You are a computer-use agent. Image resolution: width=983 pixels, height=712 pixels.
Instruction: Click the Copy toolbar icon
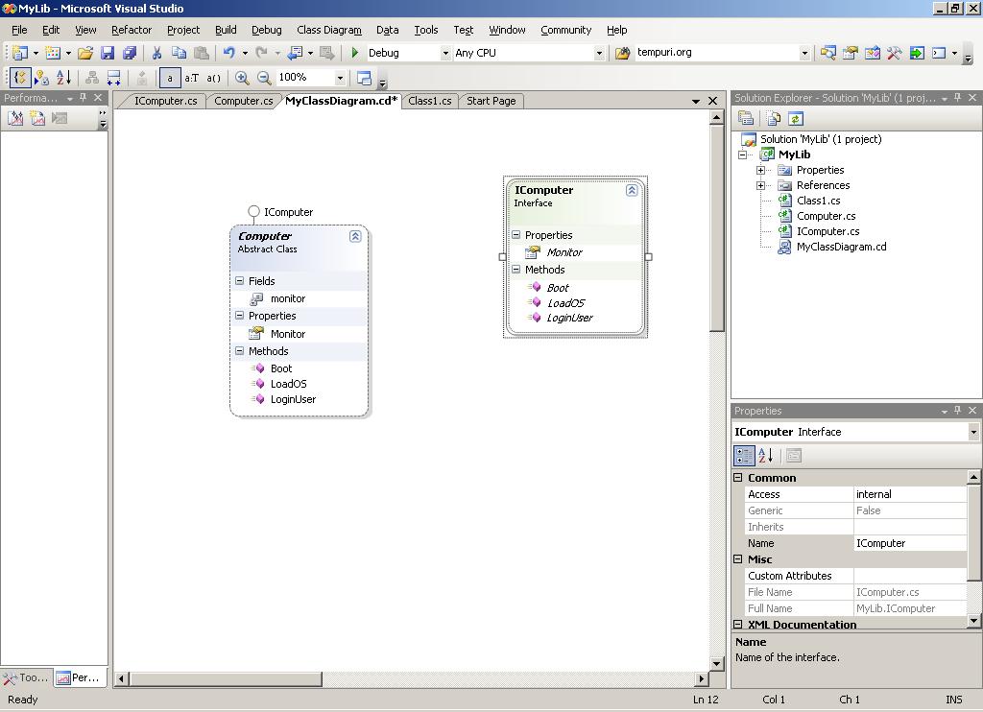coord(179,54)
